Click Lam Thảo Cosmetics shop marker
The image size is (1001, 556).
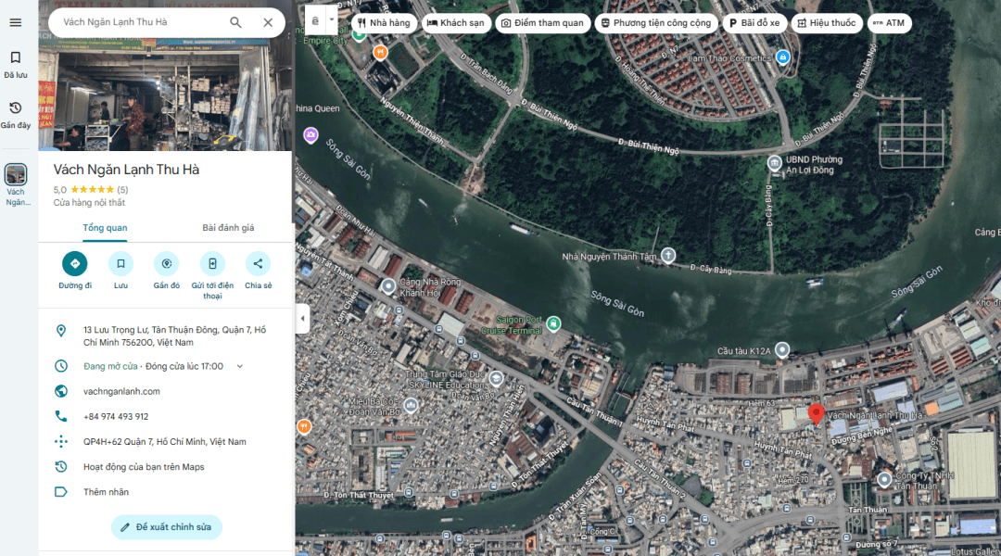pos(782,57)
